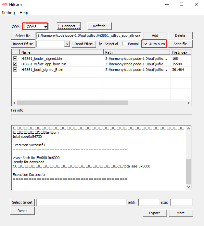
Task: Select the Hi3861_loader_signed.bin file name
Action: pos(42,59)
